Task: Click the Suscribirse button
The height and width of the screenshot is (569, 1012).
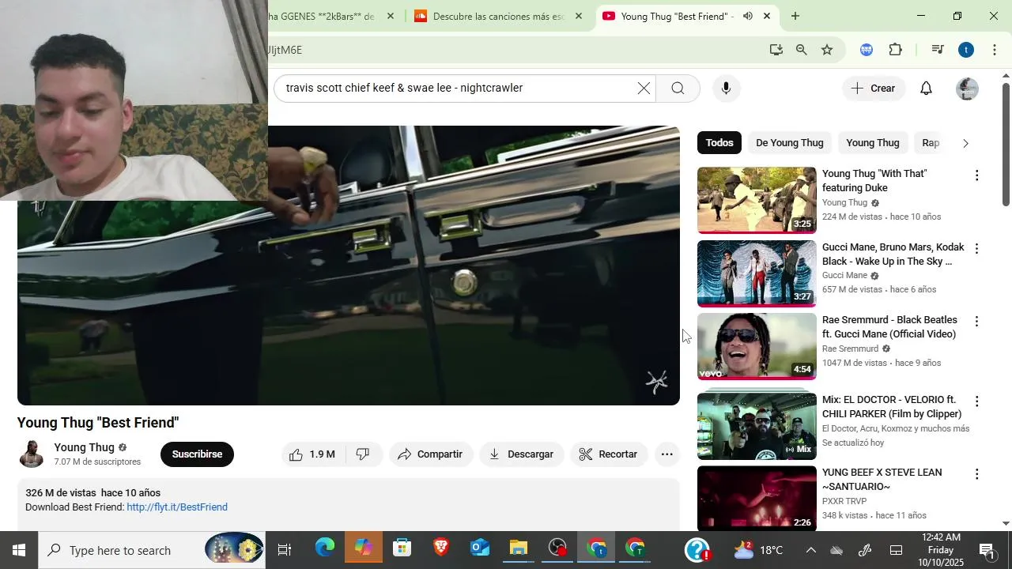Action: pyautogui.click(x=197, y=454)
